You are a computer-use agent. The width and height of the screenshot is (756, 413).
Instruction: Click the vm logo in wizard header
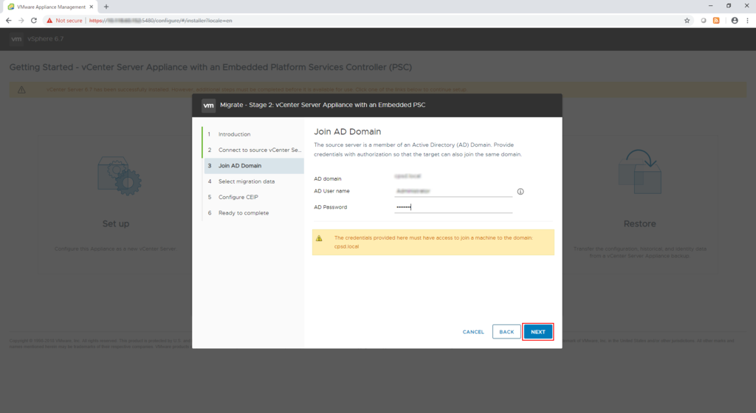coord(208,105)
